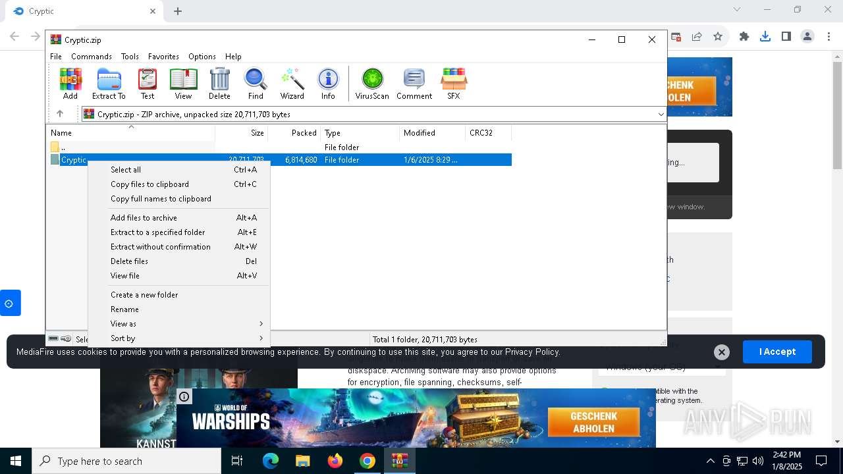Click the Find magnifier icon
The image size is (843, 474).
point(256,84)
